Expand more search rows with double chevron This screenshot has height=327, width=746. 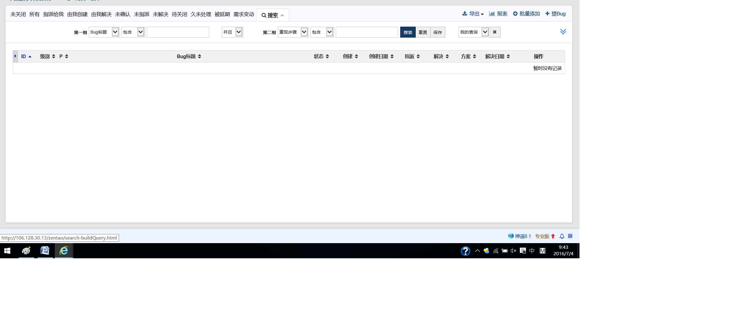[563, 32]
